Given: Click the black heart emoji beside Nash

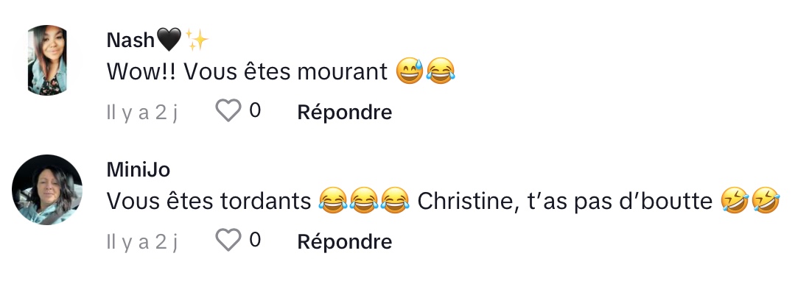Looking at the screenshot, I should click(169, 40).
